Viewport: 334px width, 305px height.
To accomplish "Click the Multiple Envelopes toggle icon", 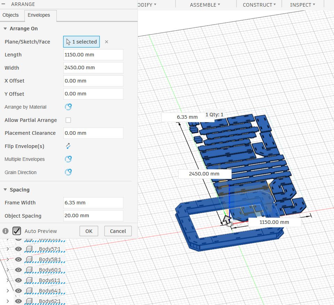I will click(68, 159).
